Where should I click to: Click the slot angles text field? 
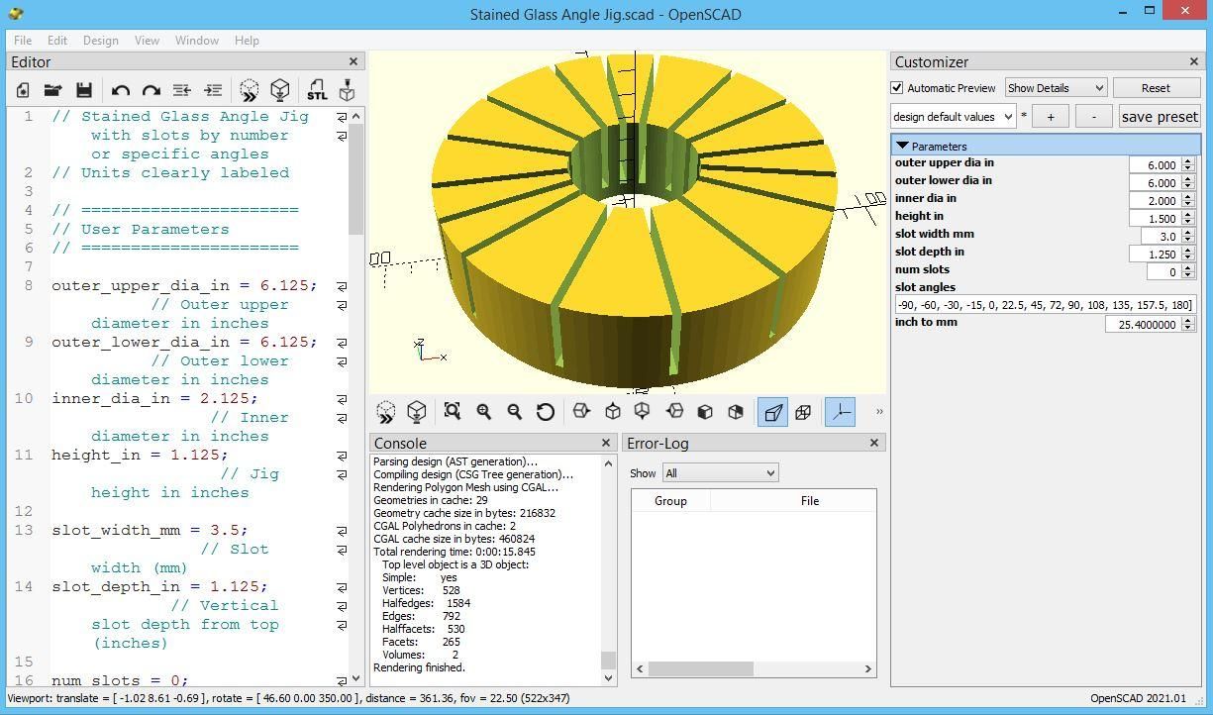pyautogui.click(x=1045, y=305)
